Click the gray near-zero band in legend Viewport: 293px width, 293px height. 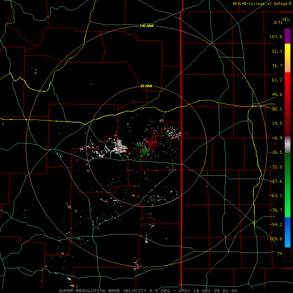[x=287, y=145]
